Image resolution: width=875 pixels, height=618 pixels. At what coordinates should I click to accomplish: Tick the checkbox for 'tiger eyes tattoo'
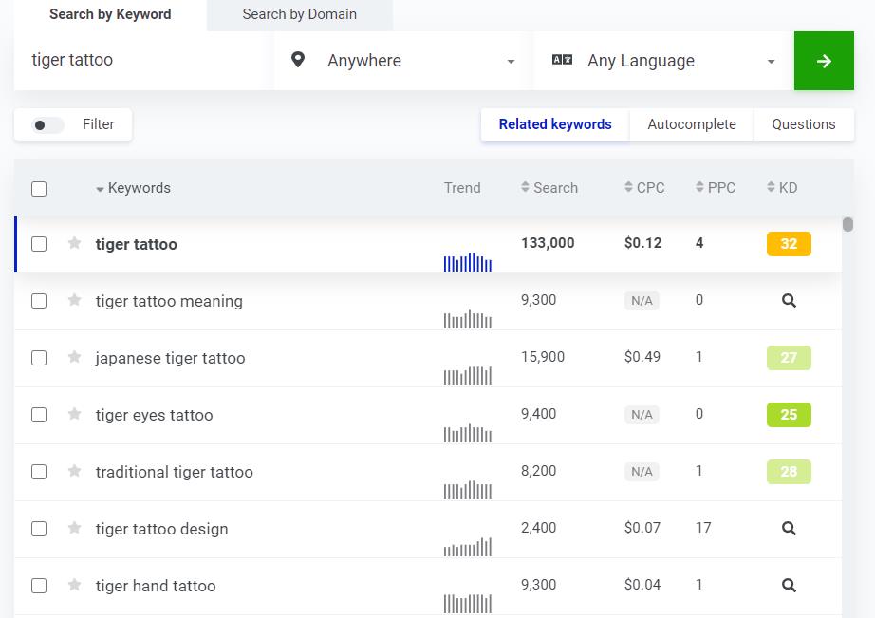(39, 415)
